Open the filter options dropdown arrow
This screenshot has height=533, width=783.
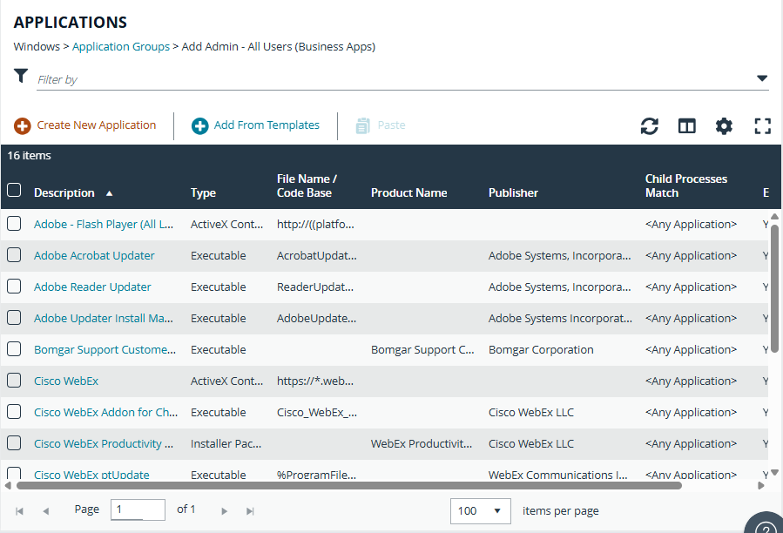(762, 77)
